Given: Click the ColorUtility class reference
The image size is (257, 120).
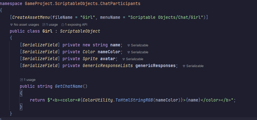Looking at the screenshot, I should pos(98,100).
